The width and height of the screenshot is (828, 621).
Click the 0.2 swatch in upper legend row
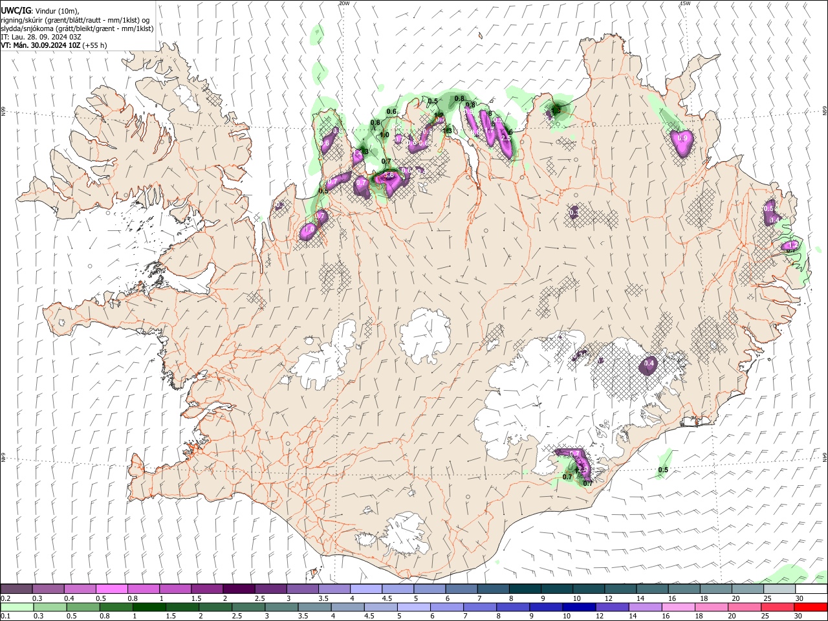click(x=16, y=589)
